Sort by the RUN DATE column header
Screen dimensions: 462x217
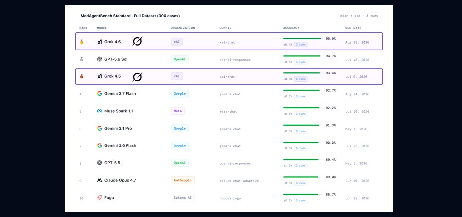[x=353, y=28]
